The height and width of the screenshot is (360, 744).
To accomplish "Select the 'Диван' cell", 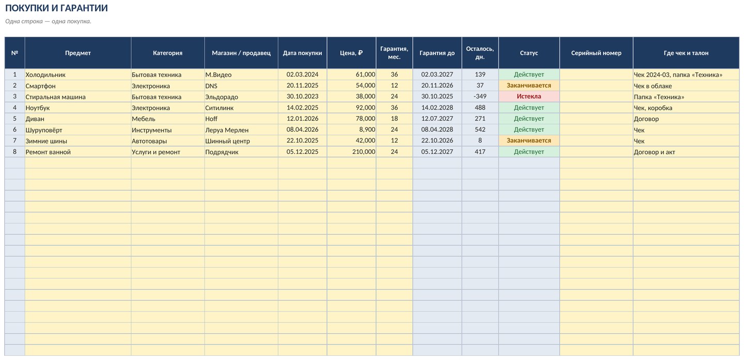I will (x=78, y=119).
